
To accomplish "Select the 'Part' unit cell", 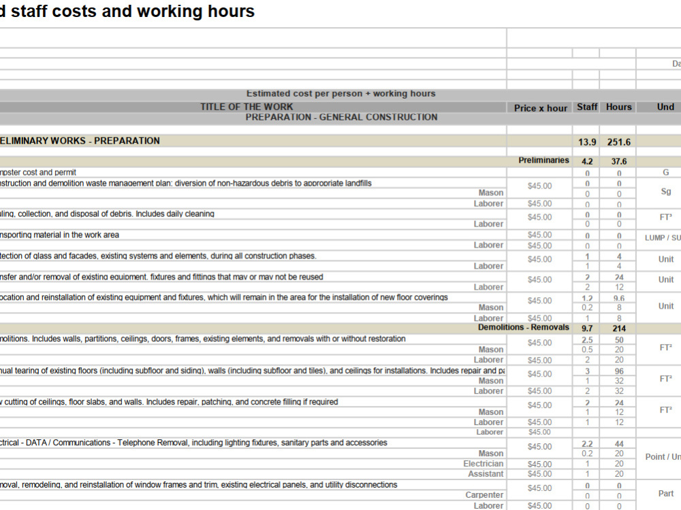I will pos(665,494).
